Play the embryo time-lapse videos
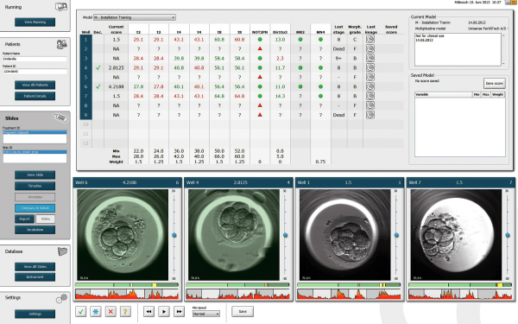 point(164,311)
